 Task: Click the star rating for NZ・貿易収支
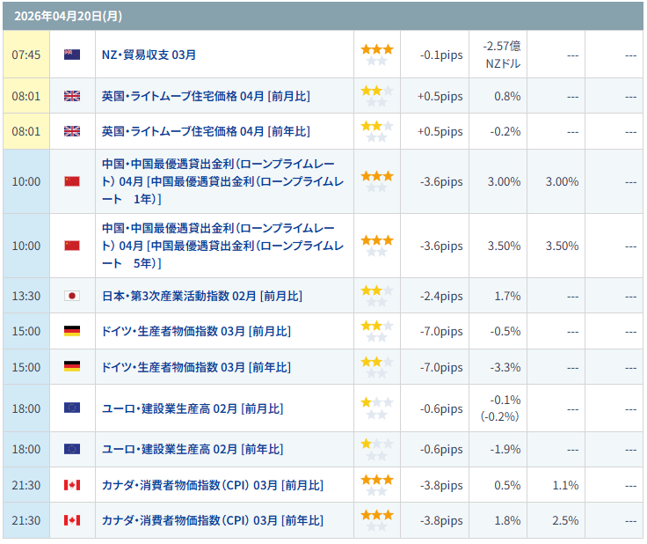tap(376, 55)
